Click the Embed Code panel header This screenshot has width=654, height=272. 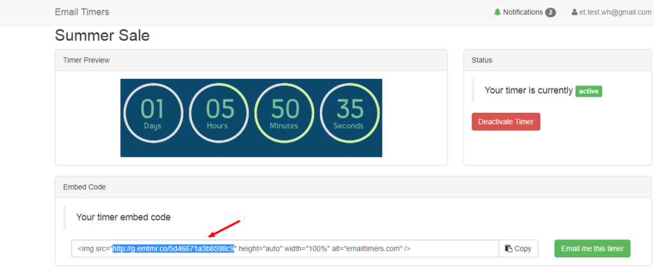(x=353, y=187)
